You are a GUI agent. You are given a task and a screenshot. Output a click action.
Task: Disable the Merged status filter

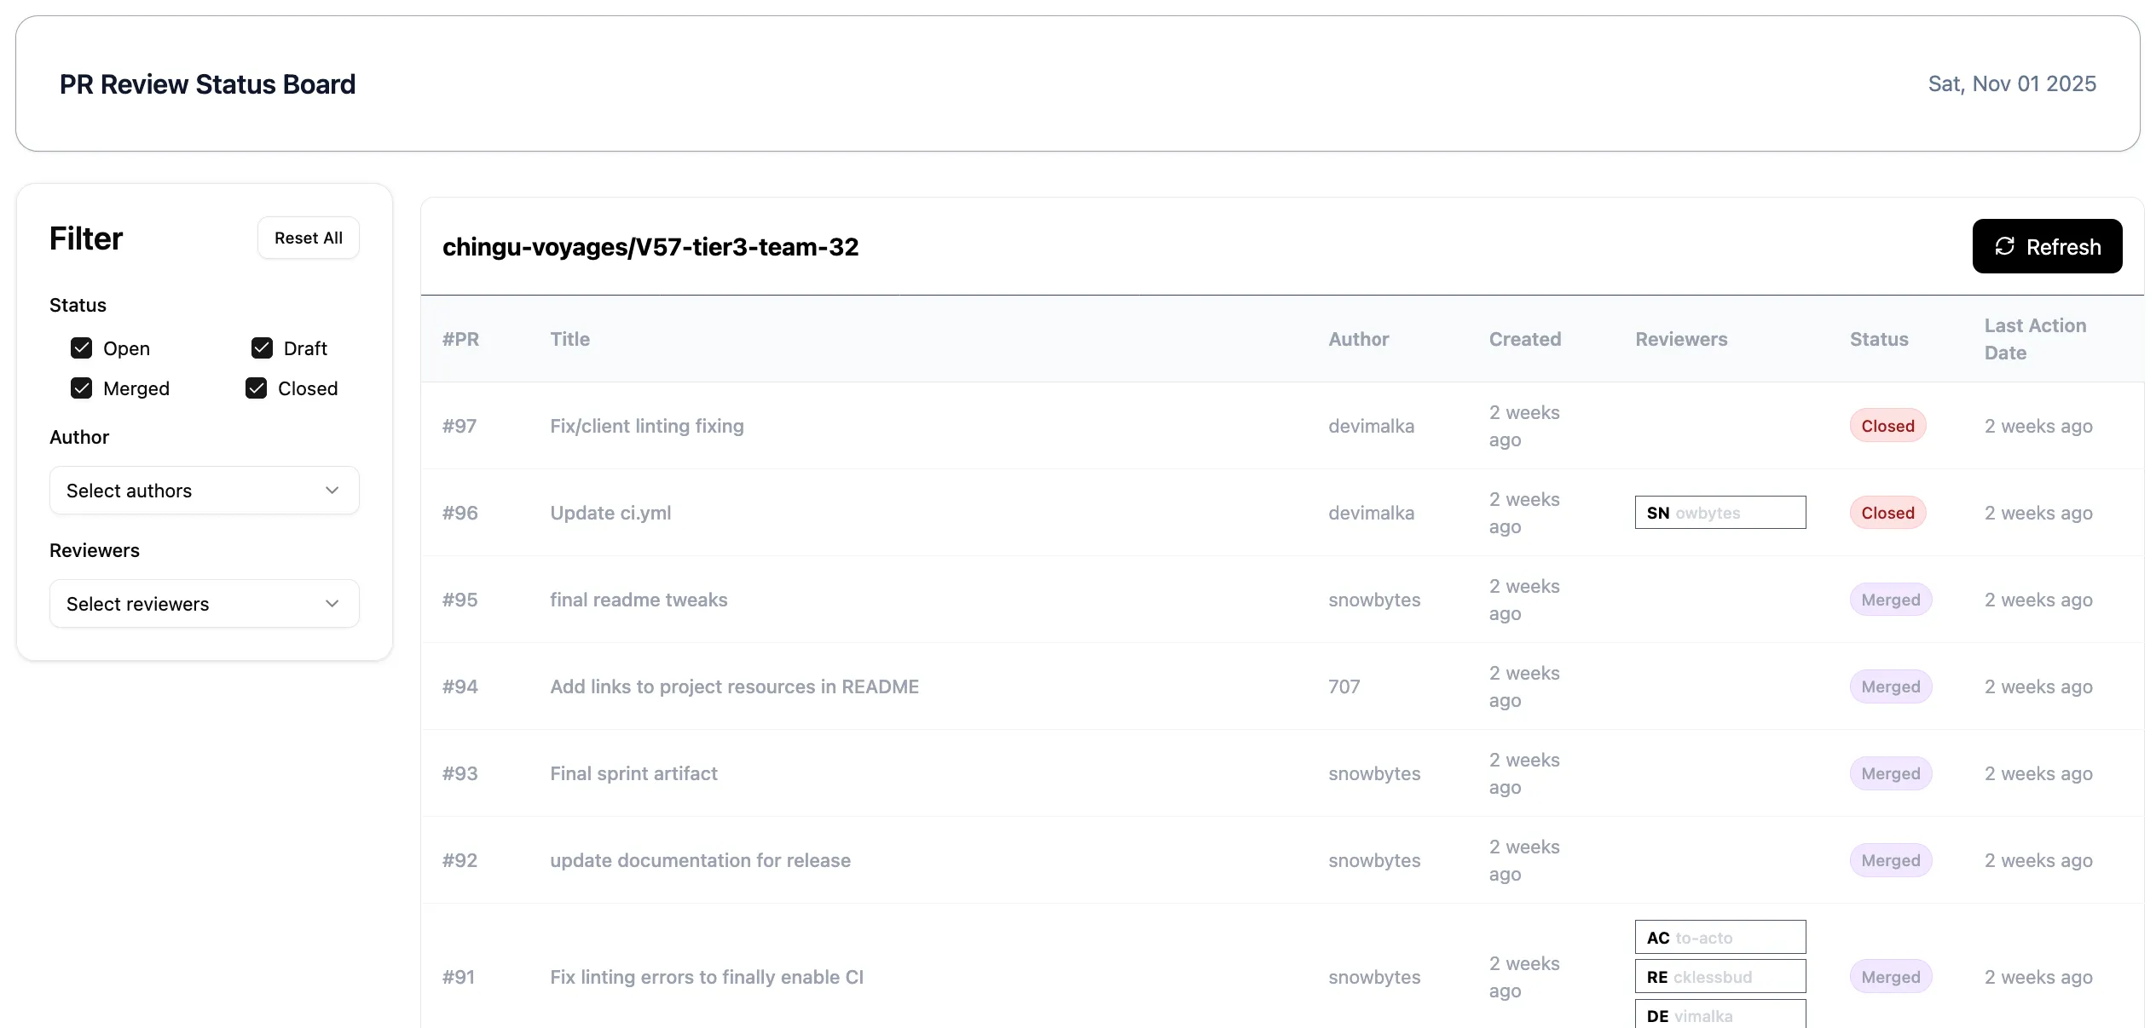pos(82,388)
